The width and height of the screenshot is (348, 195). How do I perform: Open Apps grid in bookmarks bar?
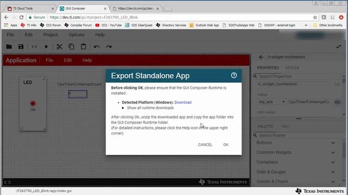click(10, 25)
